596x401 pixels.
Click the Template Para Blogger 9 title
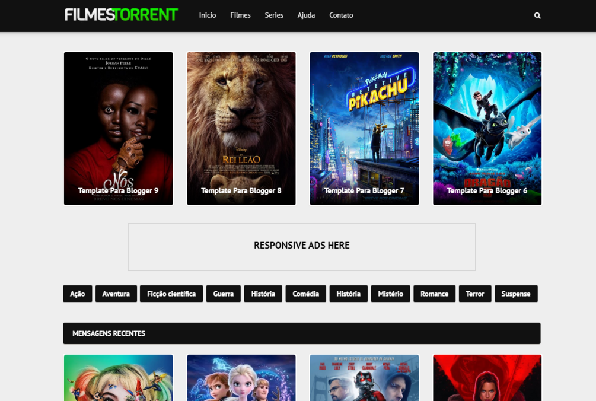click(118, 190)
